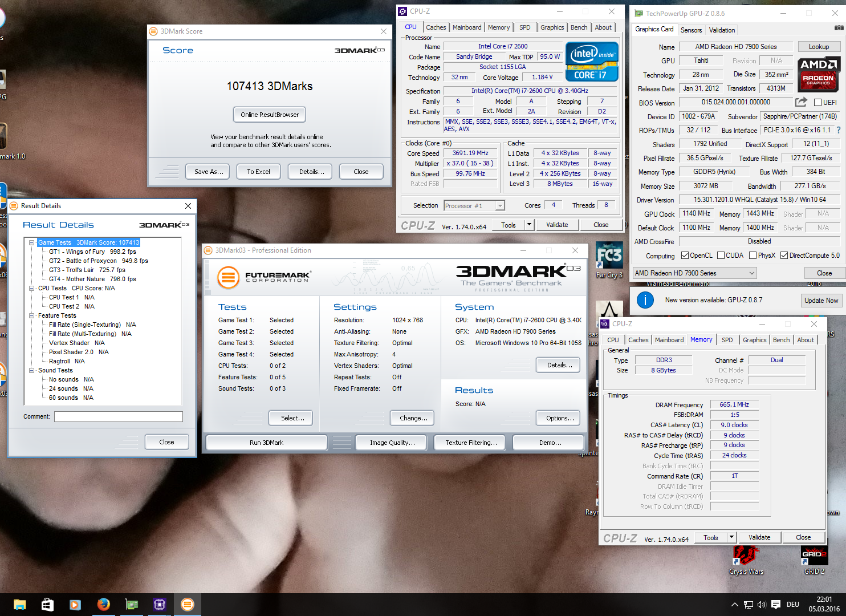The width and height of the screenshot is (846, 616).
Task: Open the GPU selection dropdown in GPU-Z
Action: coord(695,273)
